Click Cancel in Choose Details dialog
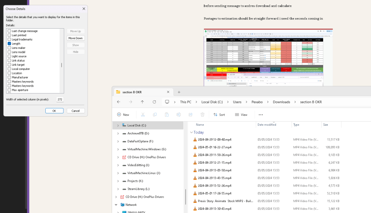The height and width of the screenshot is (213, 371). pyautogui.click(x=75, y=110)
